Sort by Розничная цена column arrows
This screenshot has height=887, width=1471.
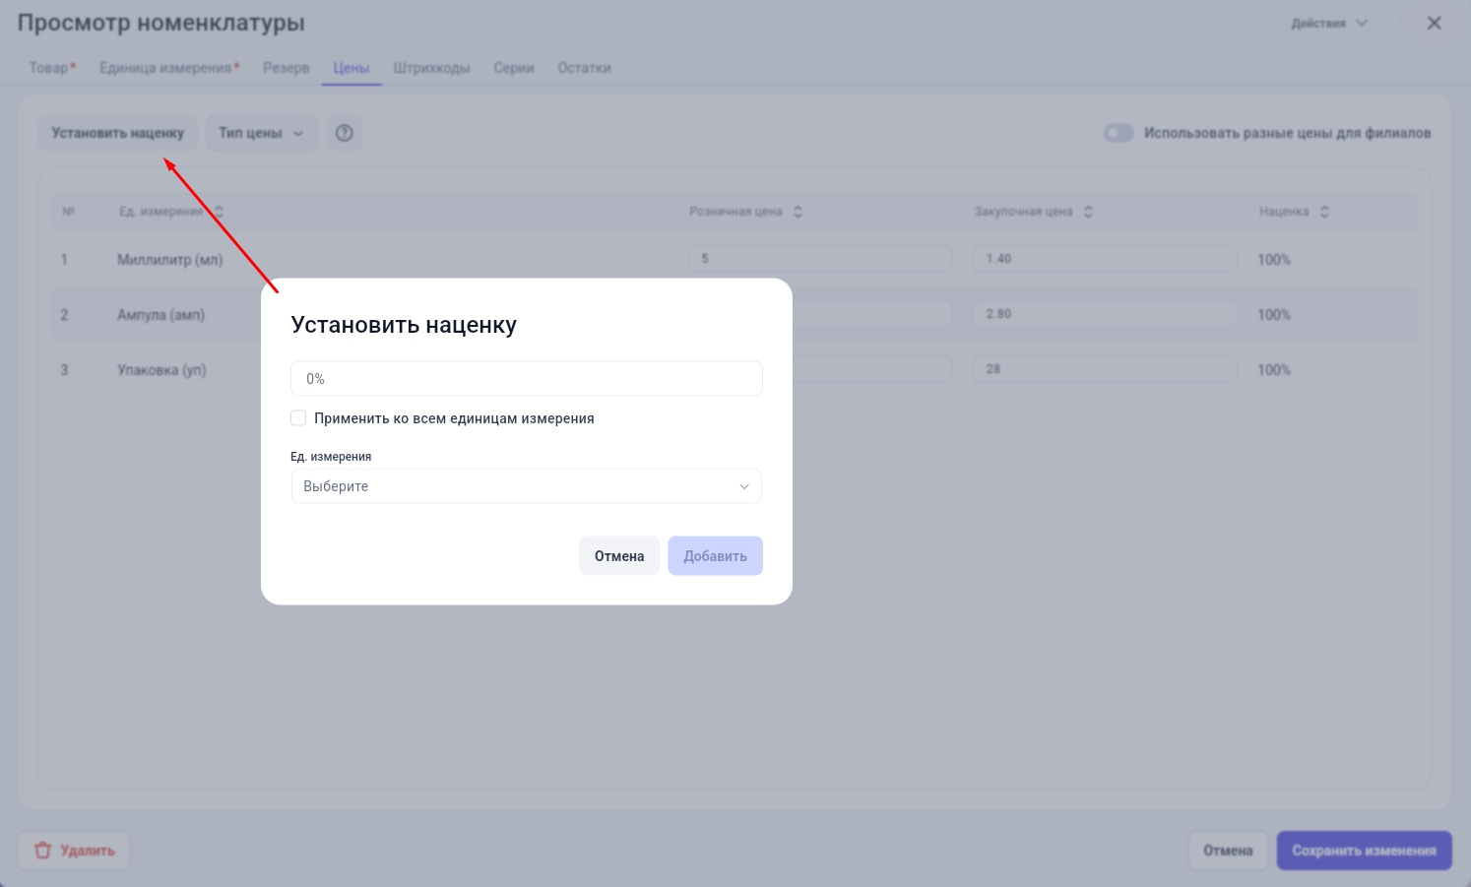click(798, 212)
